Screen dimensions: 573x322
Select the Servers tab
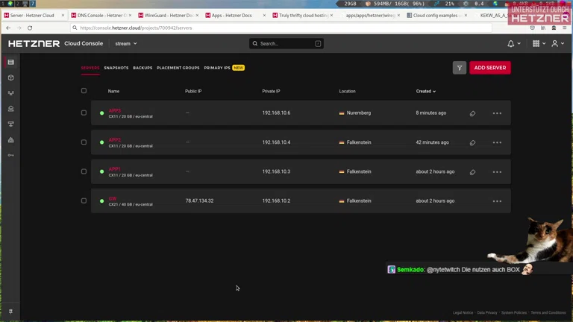click(x=90, y=68)
